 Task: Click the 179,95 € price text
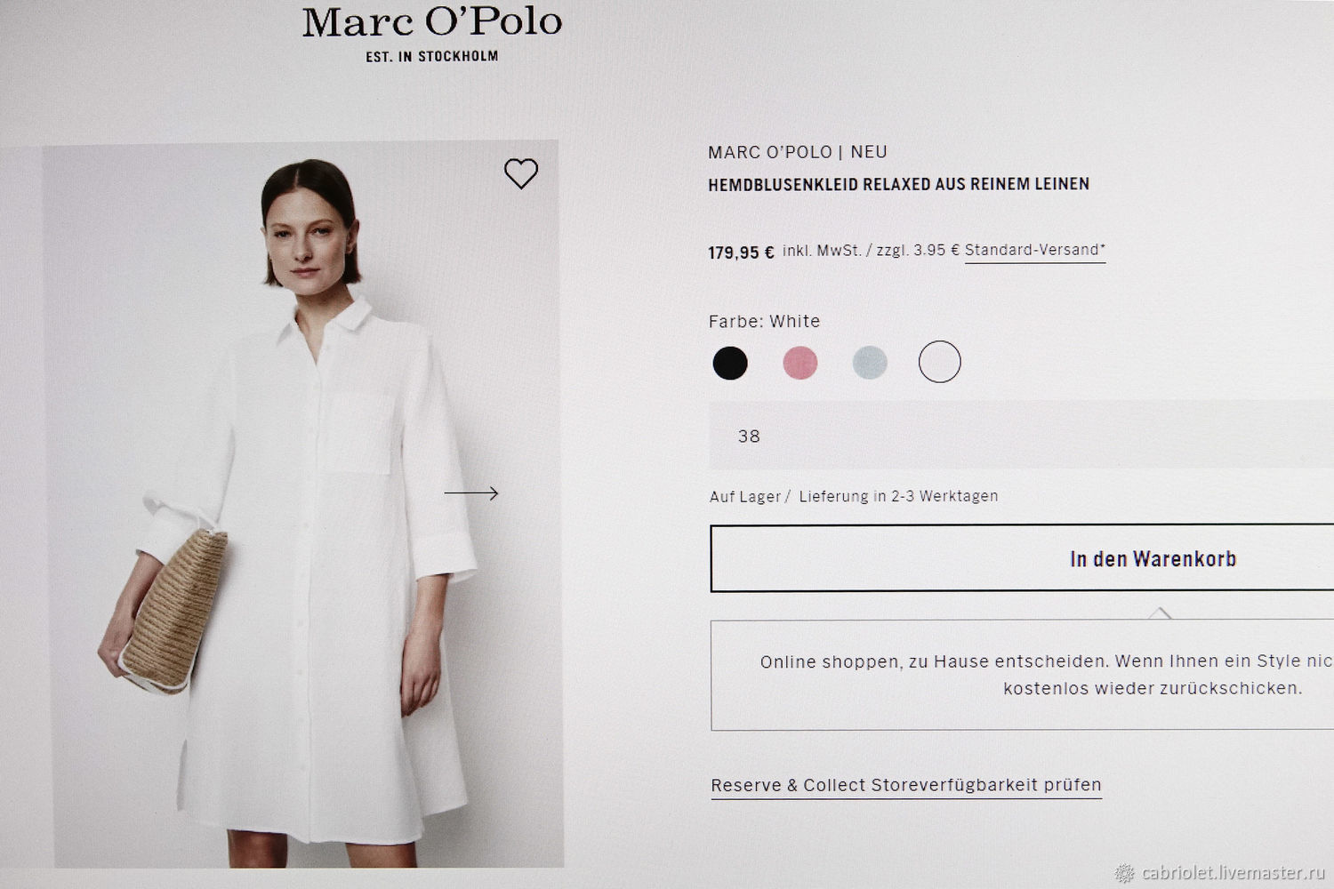click(741, 252)
